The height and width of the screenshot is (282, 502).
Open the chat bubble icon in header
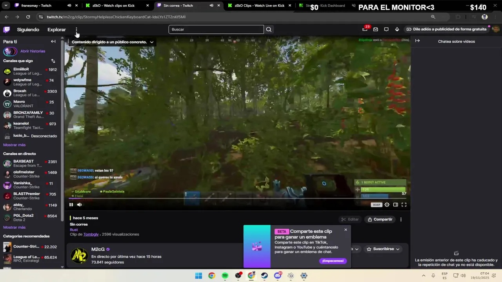pyautogui.click(x=386, y=29)
